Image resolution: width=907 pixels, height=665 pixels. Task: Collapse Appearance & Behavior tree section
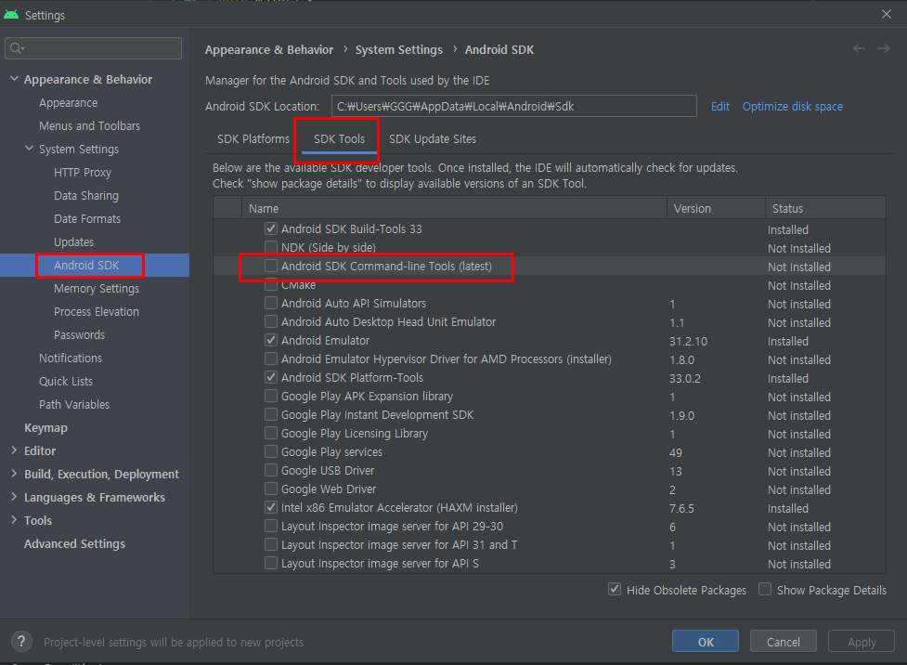pyautogui.click(x=14, y=79)
